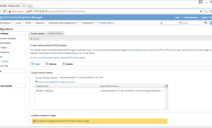
Task: Go to the Dashboard tab
Action: pos(5,23)
